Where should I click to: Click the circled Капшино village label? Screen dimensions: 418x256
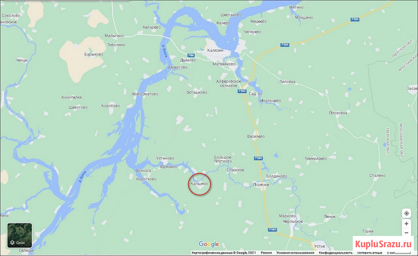(199, 183)
